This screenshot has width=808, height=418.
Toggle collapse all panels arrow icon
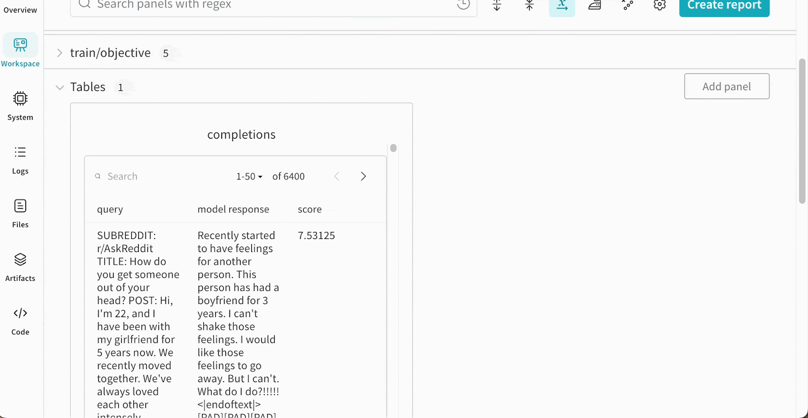529,5
